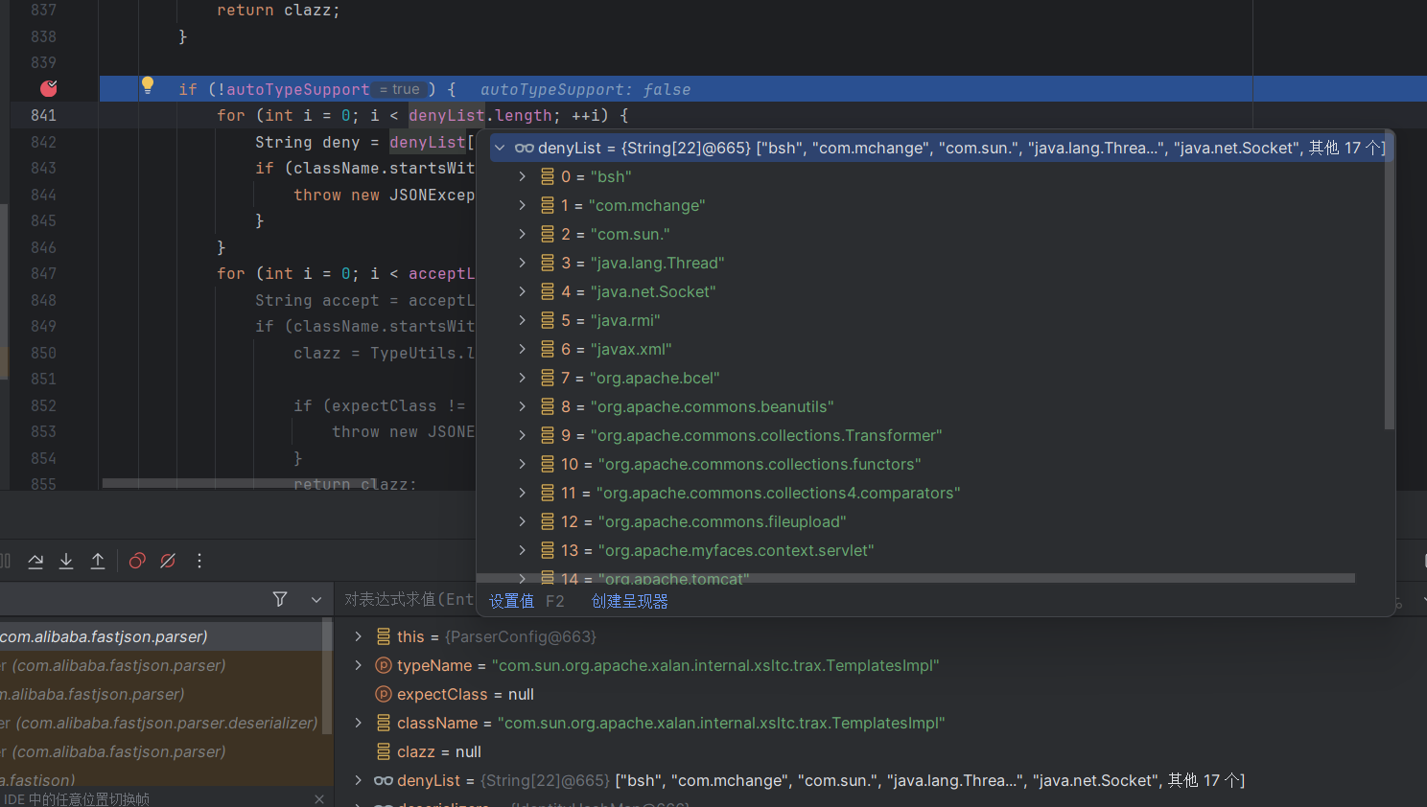
Task: Click the Step Into download-arrow icon
Action: click(x=66, y=561)
